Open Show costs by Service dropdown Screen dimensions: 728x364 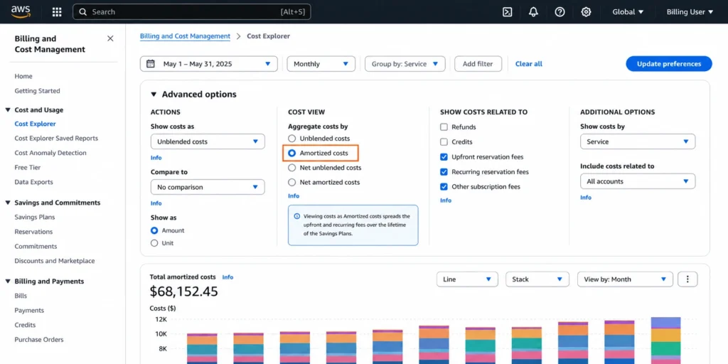(x=638, y=141)
